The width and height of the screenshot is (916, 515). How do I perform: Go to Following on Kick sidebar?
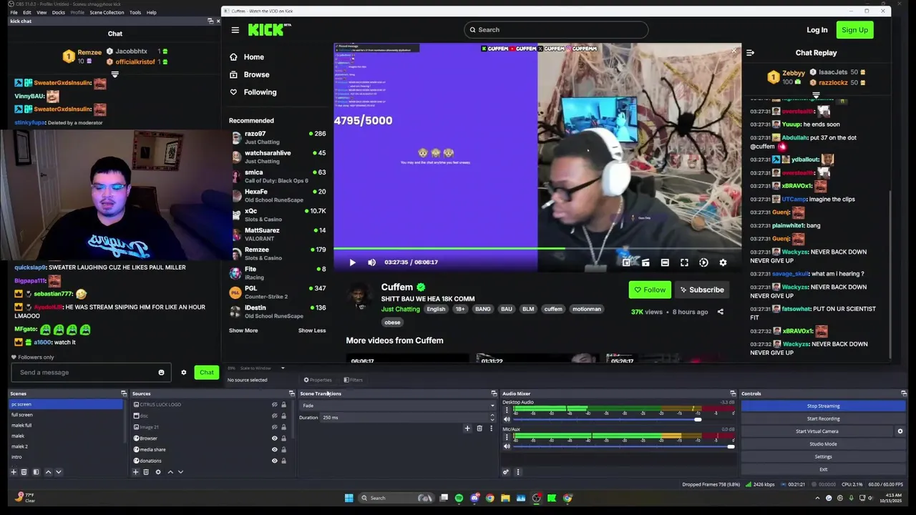260,92
